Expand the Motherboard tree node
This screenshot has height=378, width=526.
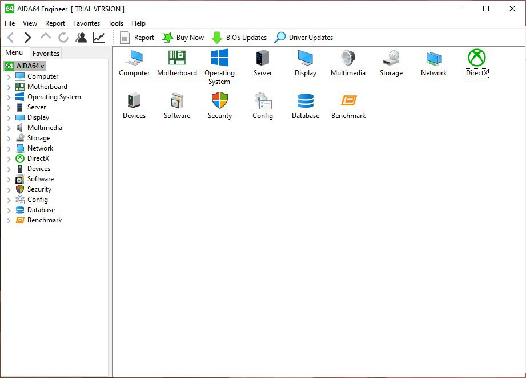point(9,87)
